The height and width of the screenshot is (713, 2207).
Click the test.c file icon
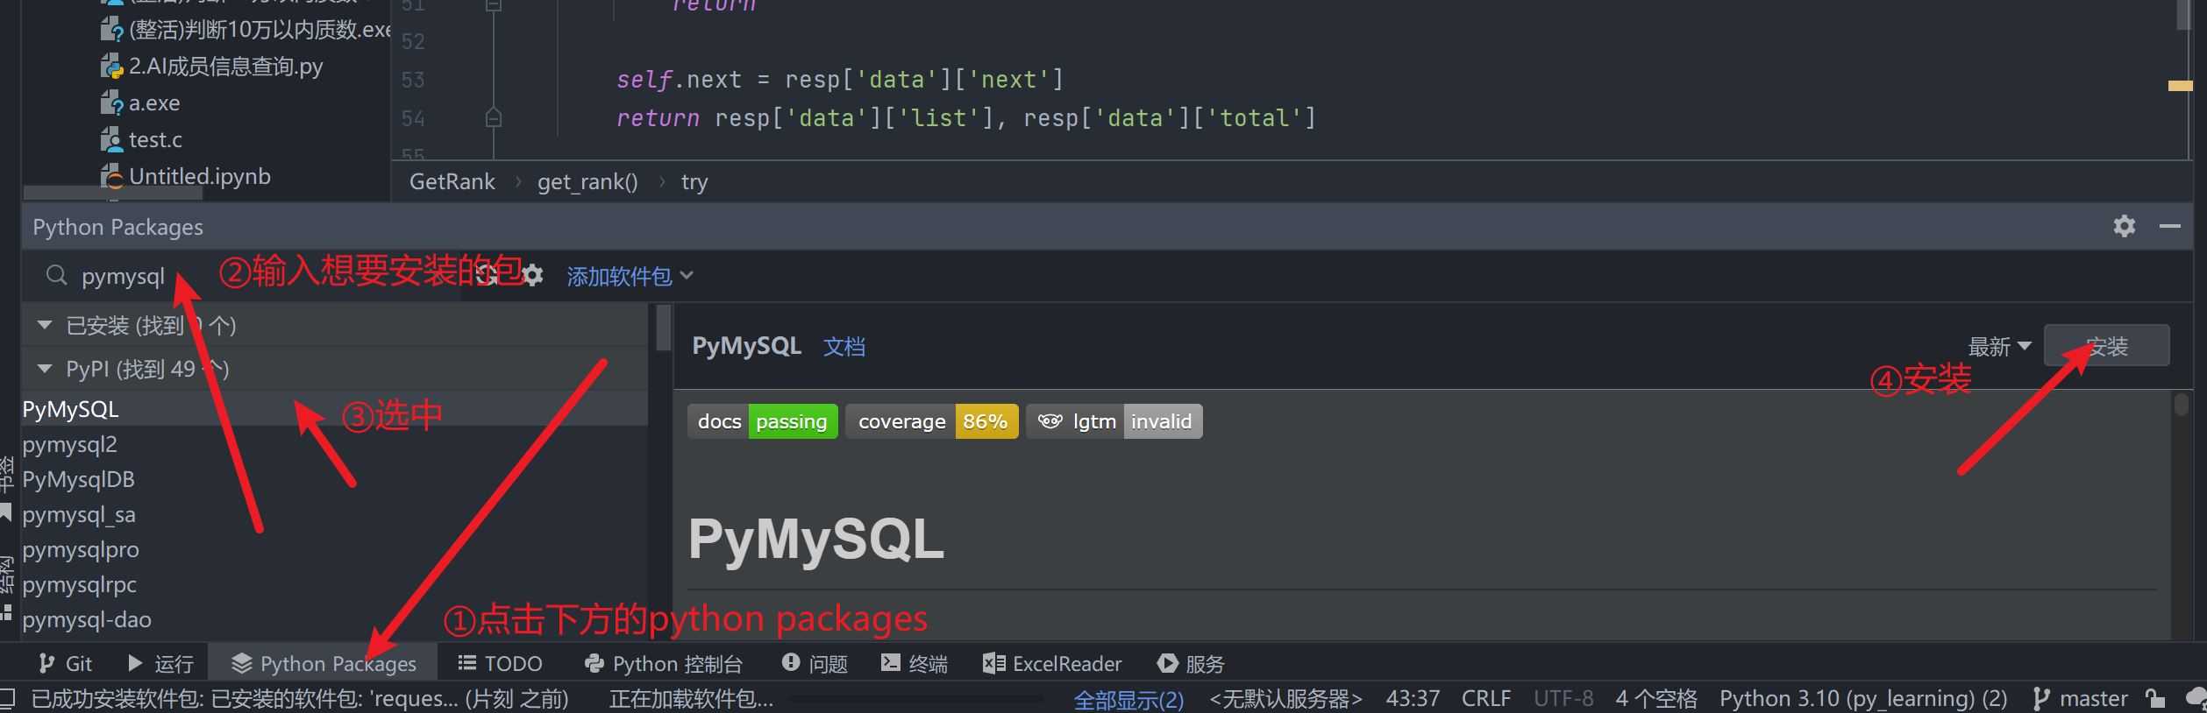[111, 140]
